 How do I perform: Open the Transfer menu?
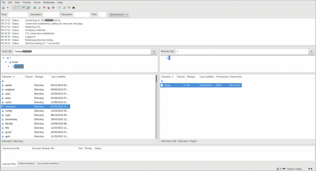27,2
